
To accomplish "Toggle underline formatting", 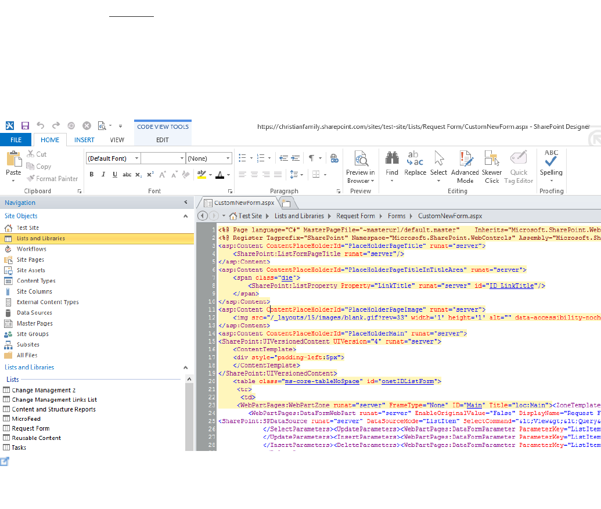I will [115, 175].
